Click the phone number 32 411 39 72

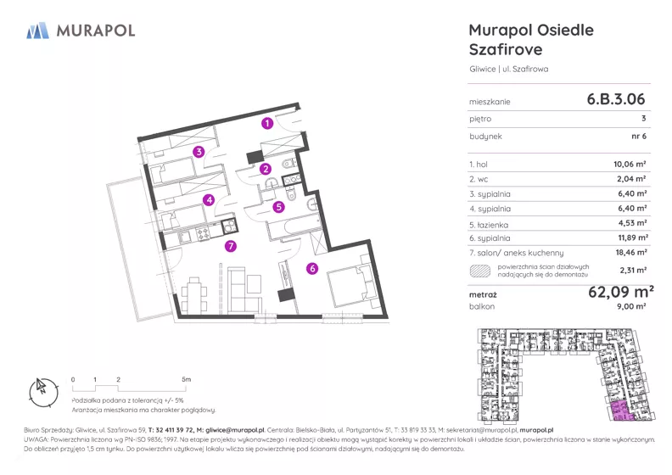175,430
